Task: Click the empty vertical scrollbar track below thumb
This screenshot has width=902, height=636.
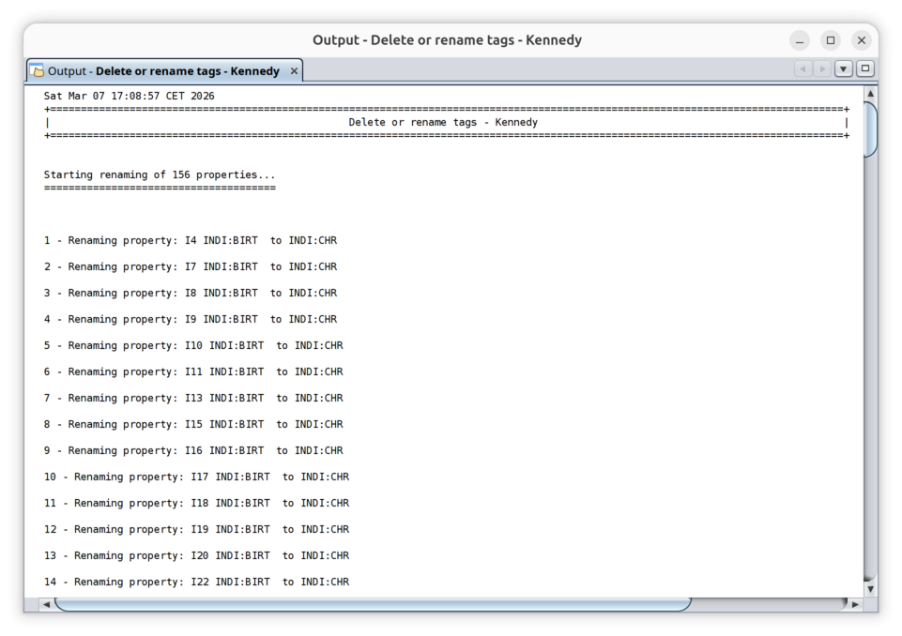Action: pos(870,375)
